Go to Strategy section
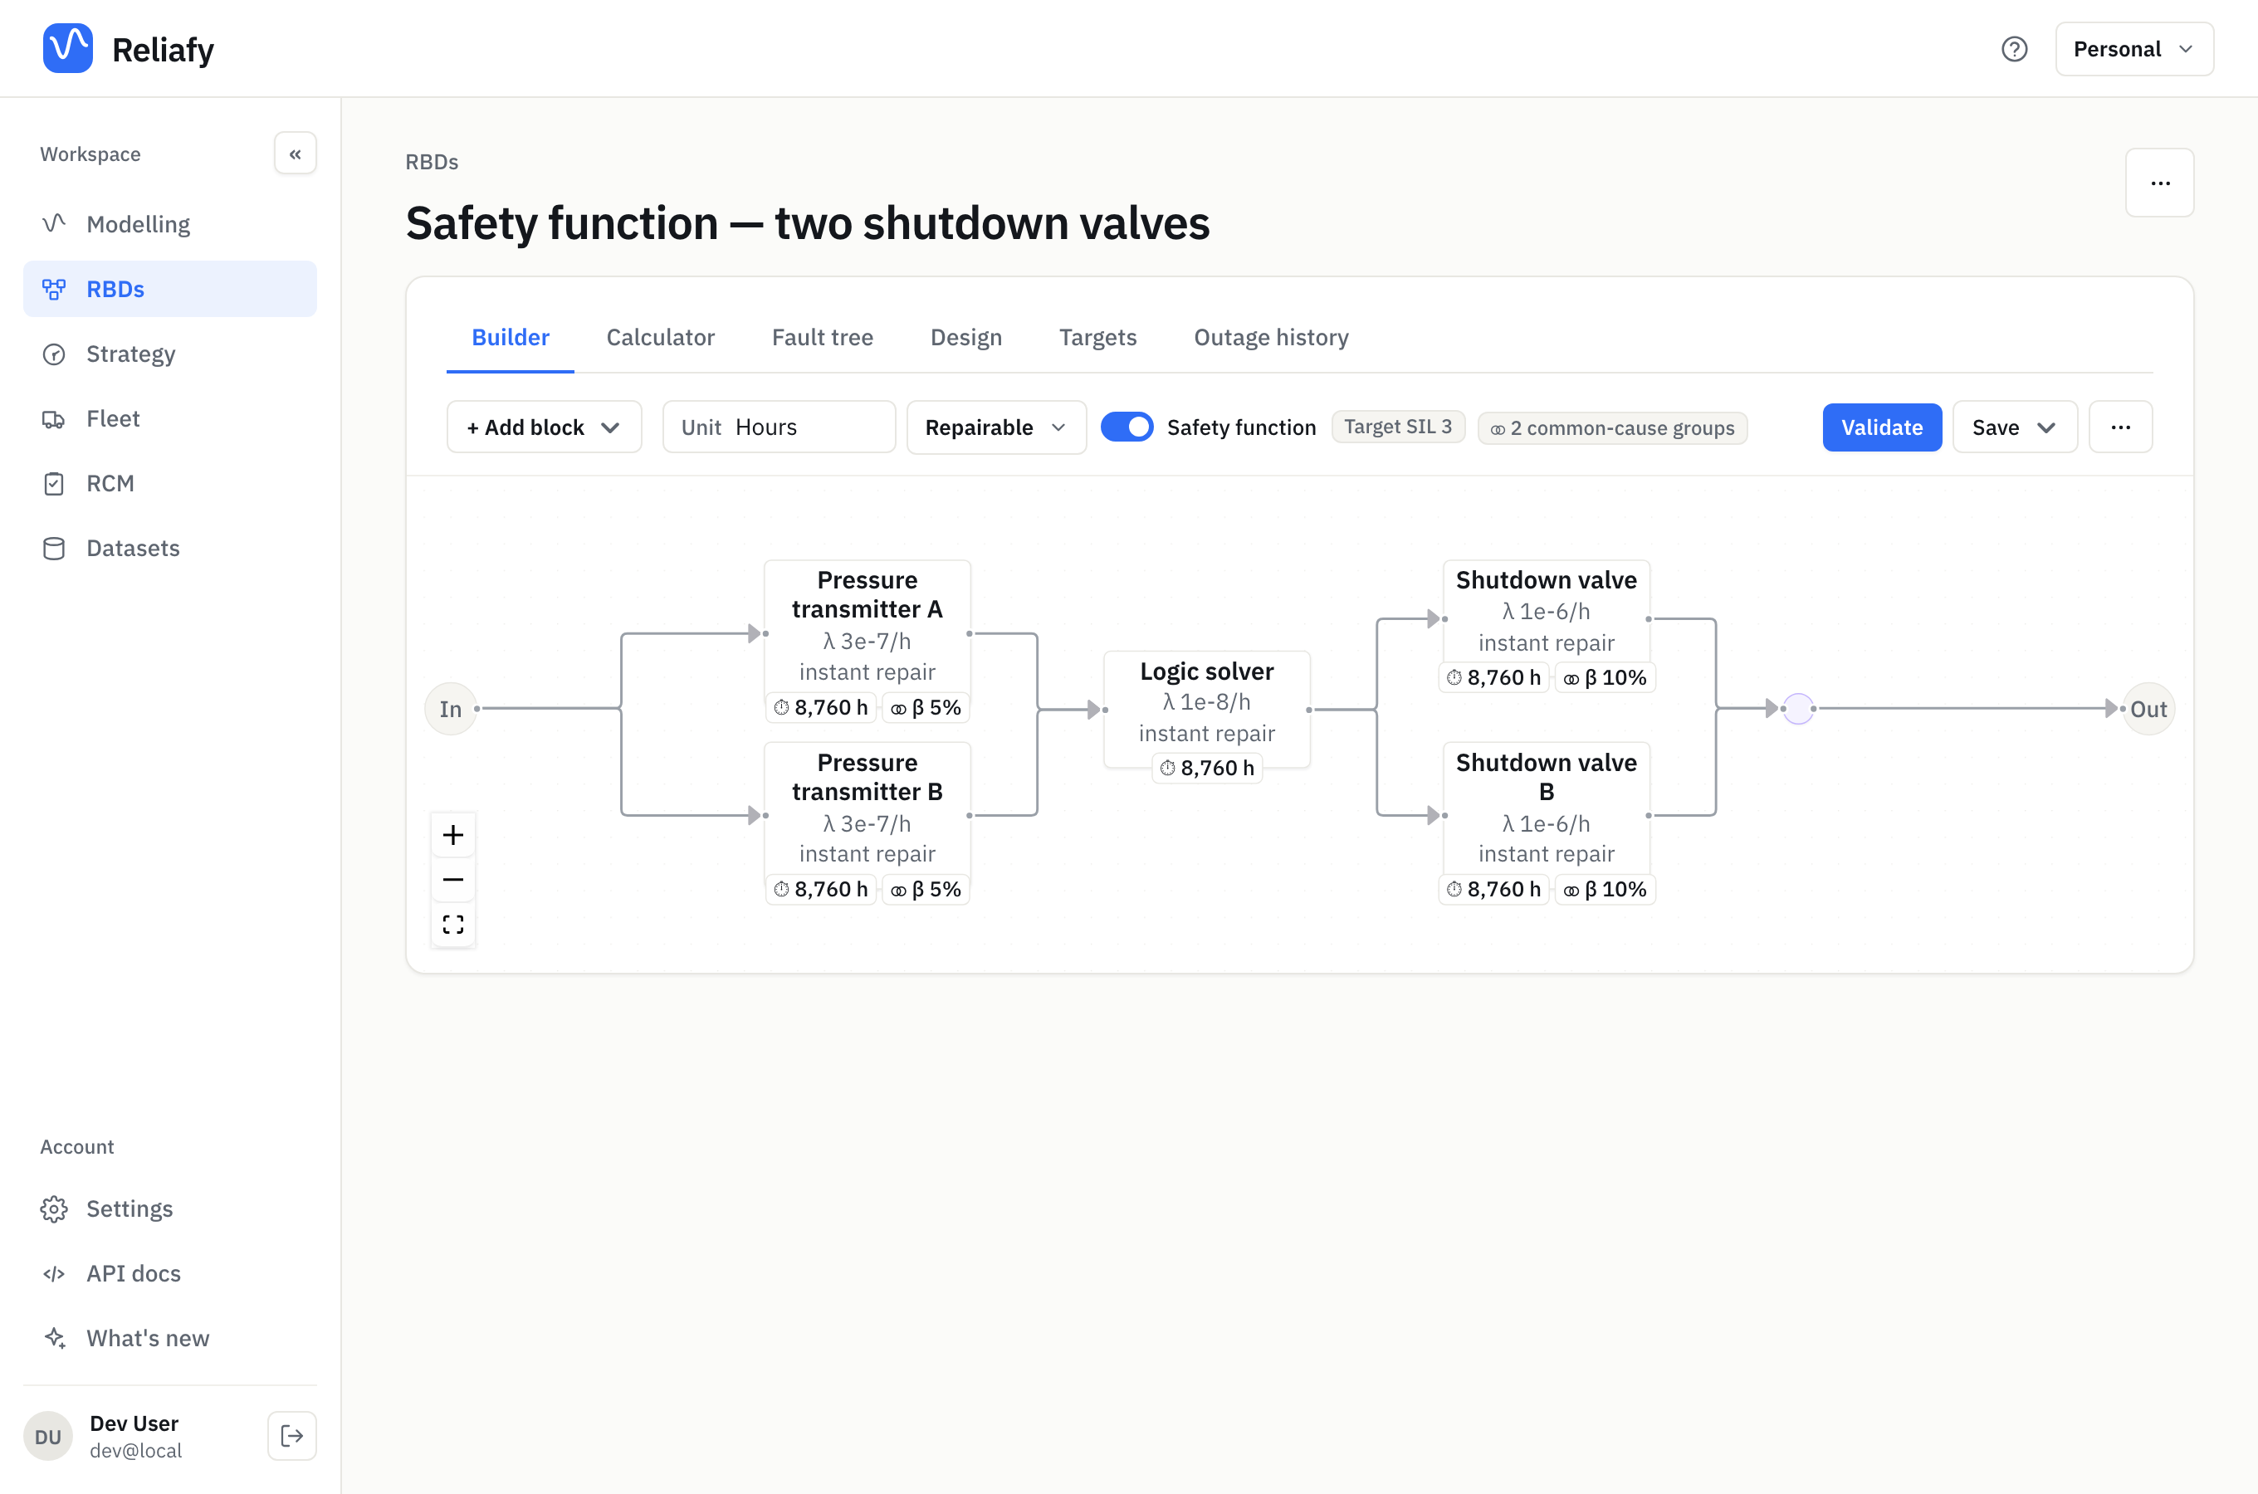 tap(169, 354)
